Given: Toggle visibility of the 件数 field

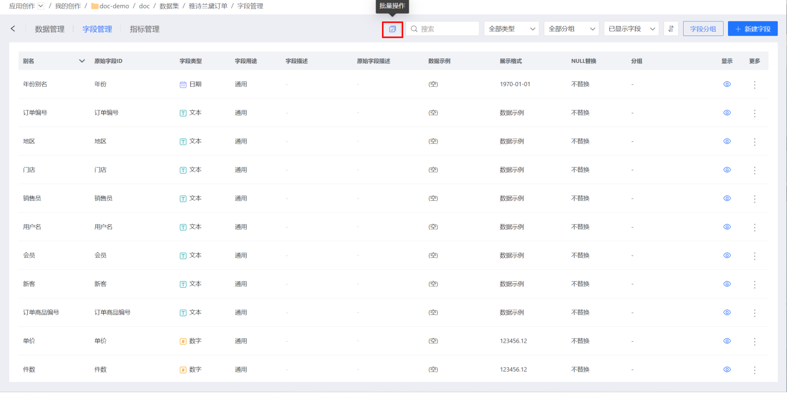Looking at the screenshot, I should 727,370.
